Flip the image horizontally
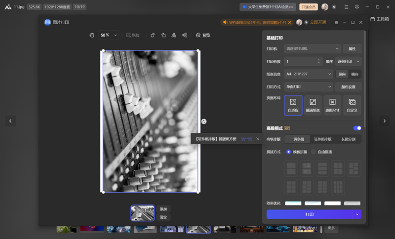This screenshot has height=239, width=395. tap(174, 35)
